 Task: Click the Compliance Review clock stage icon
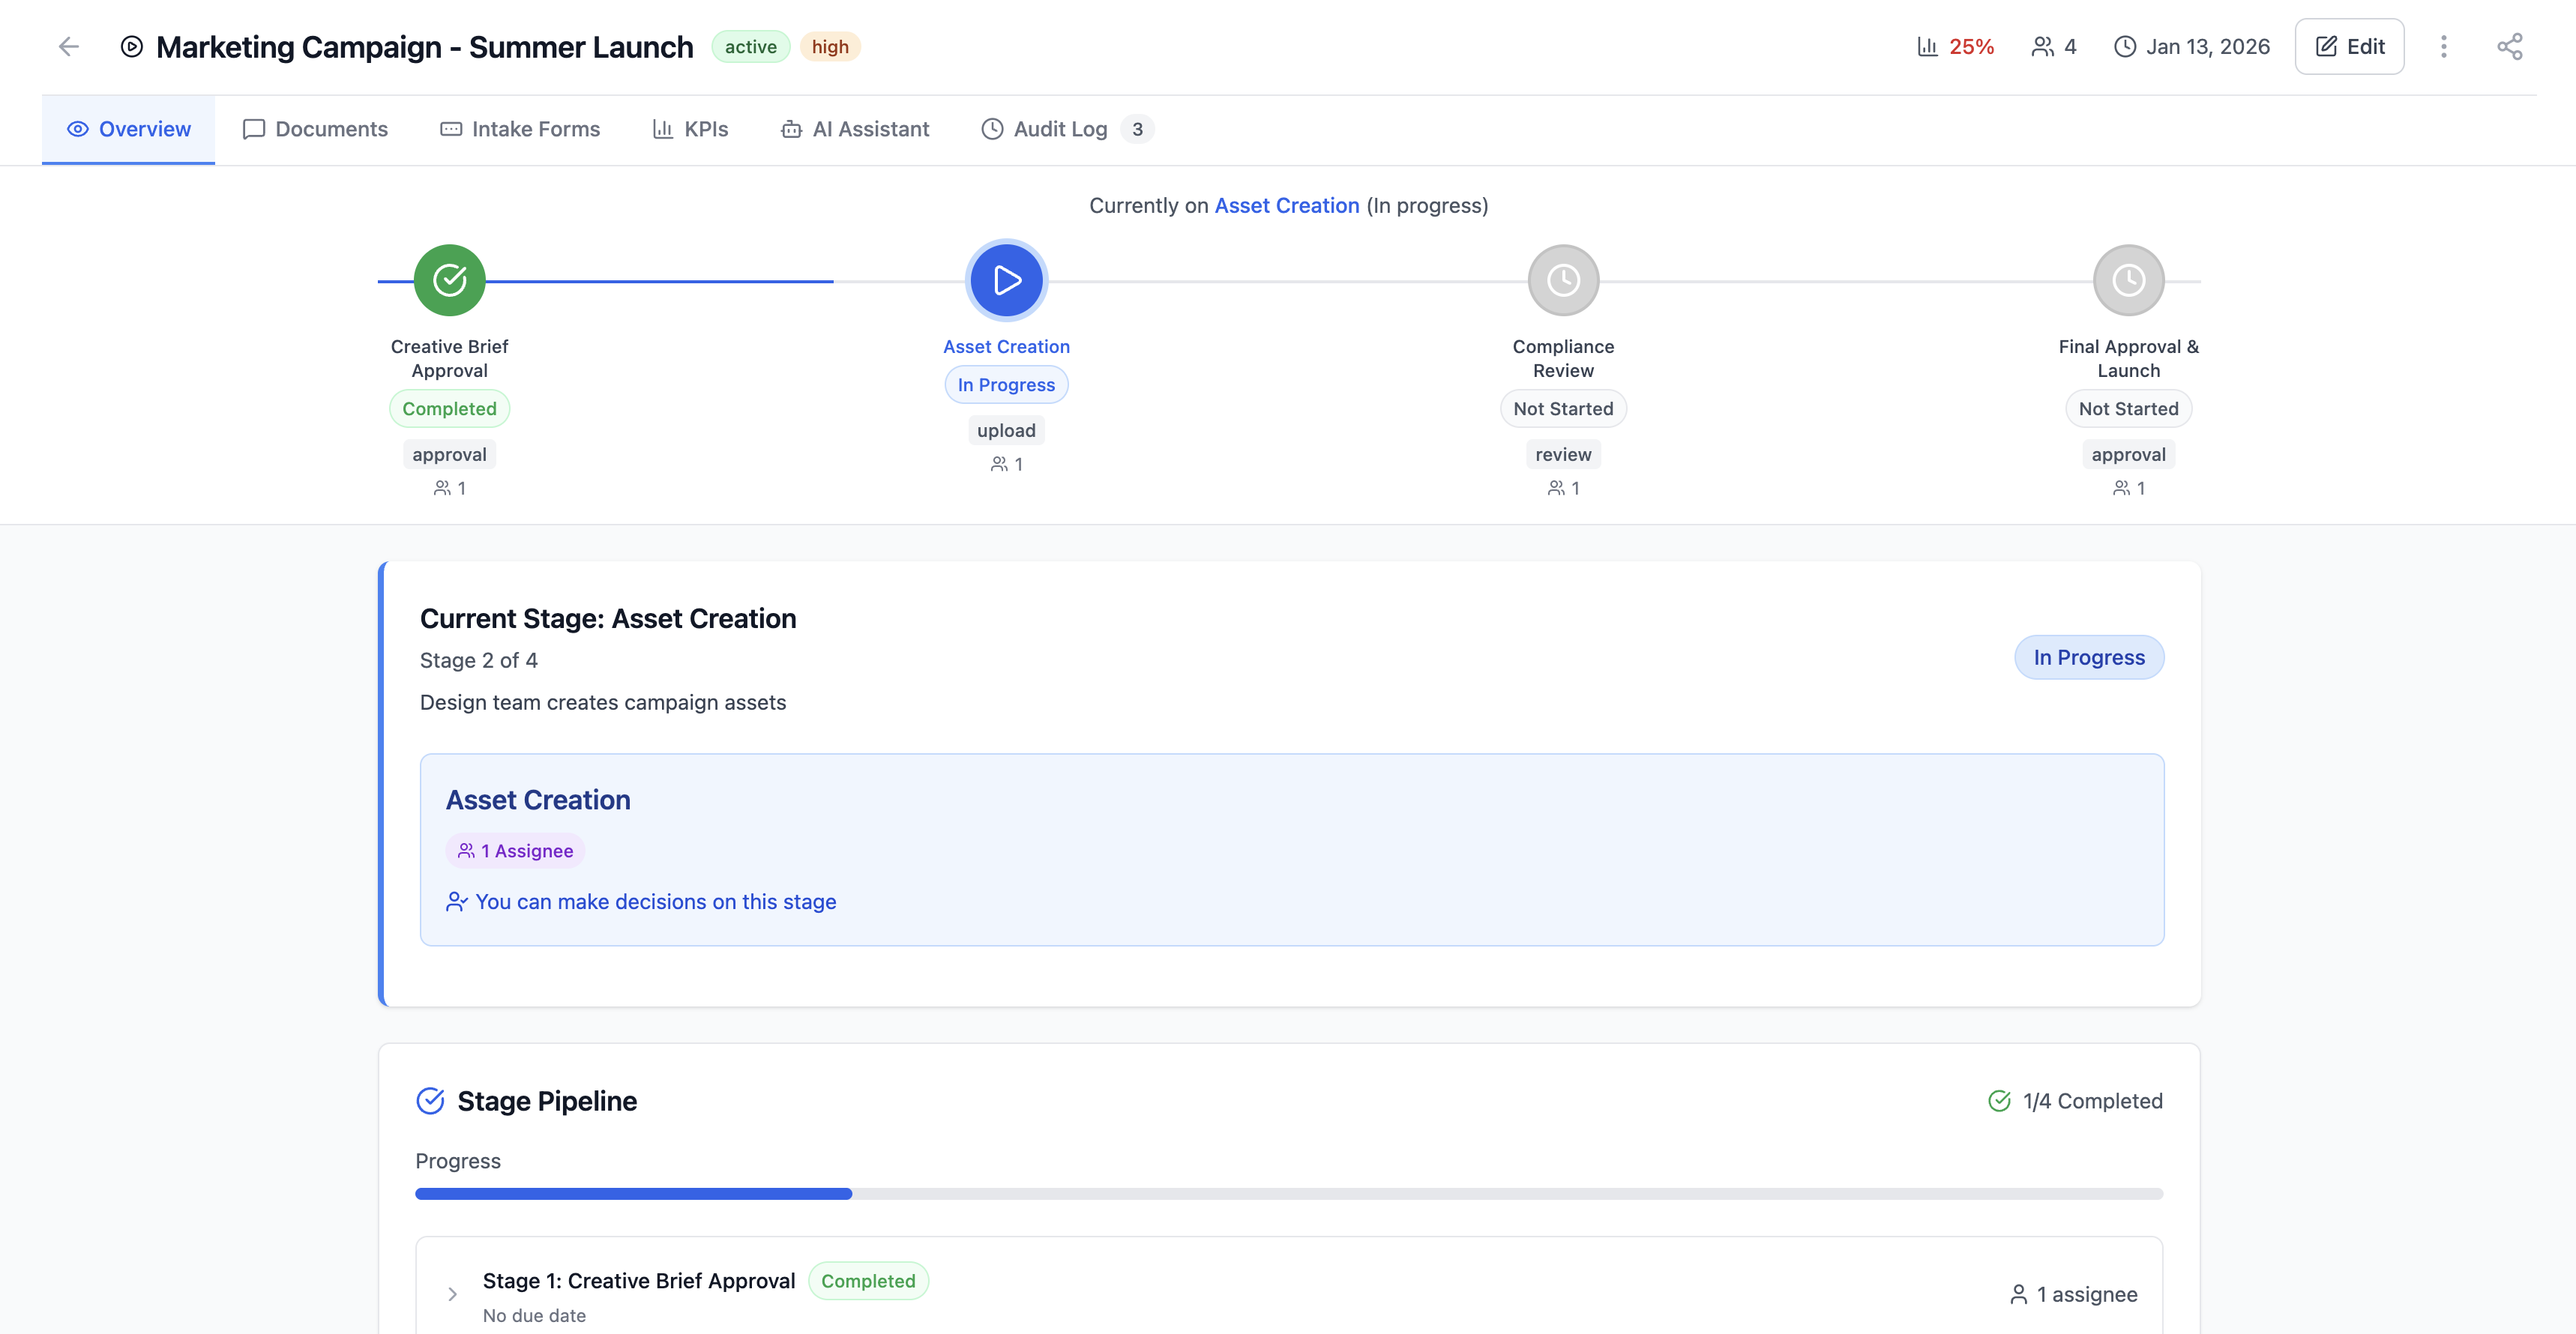click(1563, 280)
